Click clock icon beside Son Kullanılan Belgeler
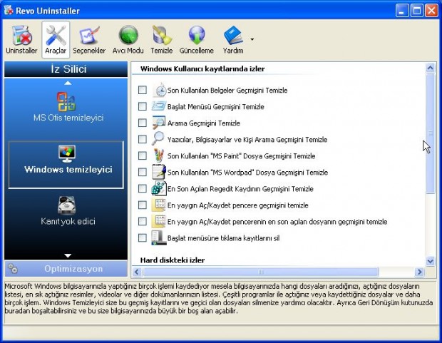This screenshot has width=442, height=343. 159,90
